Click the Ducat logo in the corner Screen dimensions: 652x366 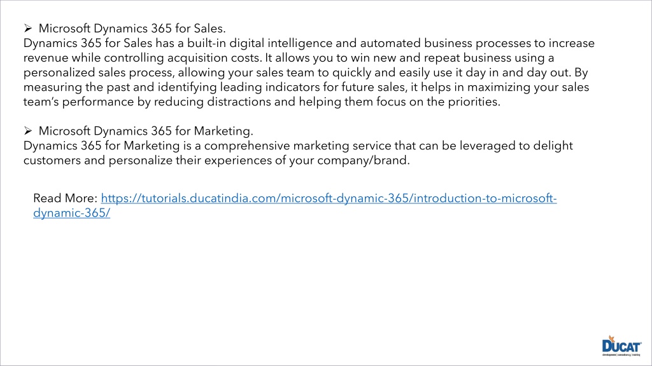(621, 346)
